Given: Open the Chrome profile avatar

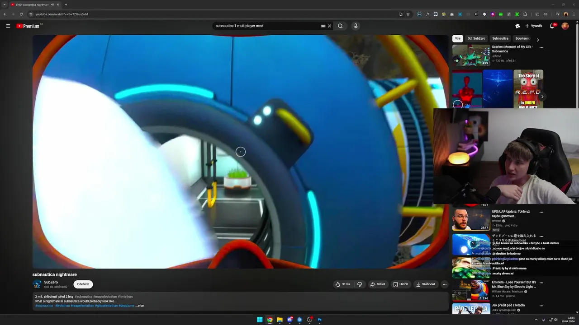Looking at the screenshot, I should 566,14.
